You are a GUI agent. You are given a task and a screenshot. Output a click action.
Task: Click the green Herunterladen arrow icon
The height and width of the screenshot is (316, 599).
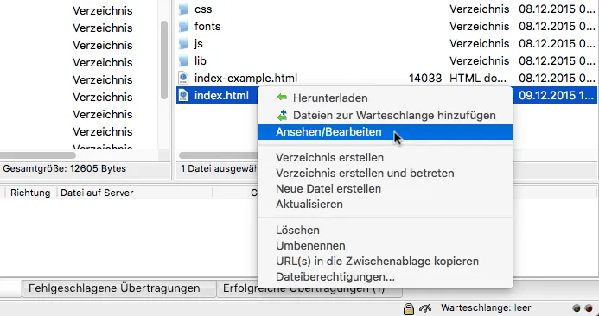(282, 98)
